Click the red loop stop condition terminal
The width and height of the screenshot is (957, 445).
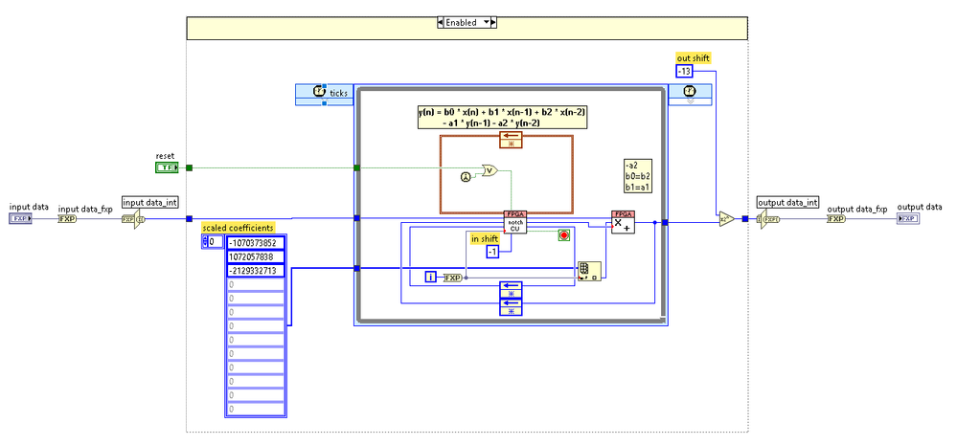pyautogui.click(x=564, y=234)
